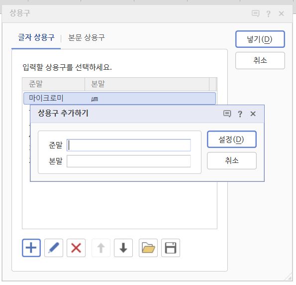Open 상용구 file with the folder icon
Viewport: 296px width, 285px height.
(x=148, y=248)
